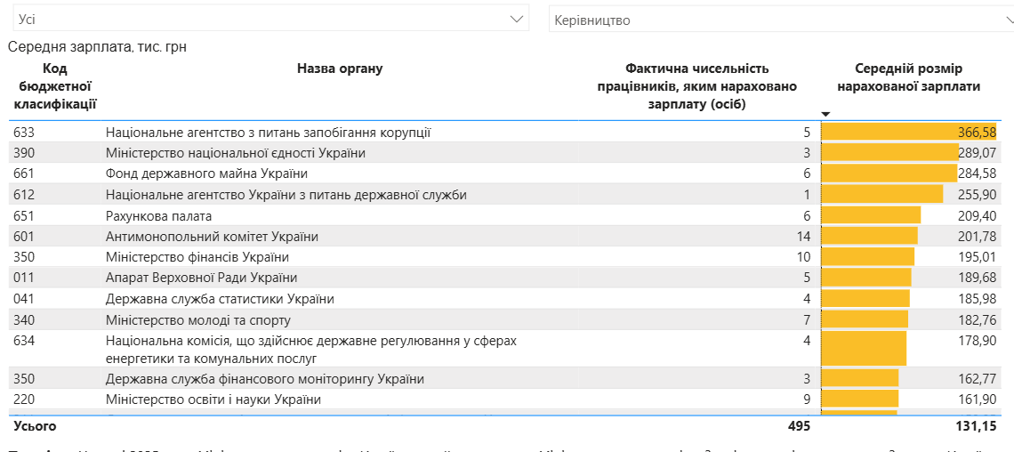Sort by "Код бюджетної класифікації" column header
The image size is (1014, 452).
pos(55,86)
